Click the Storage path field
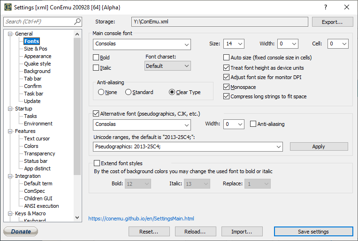The height and width of the screenshot is (241, 358). 220,22
